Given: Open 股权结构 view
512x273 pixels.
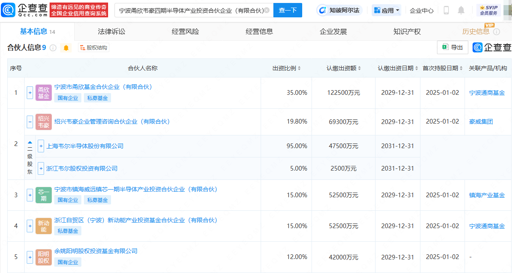Looking at the screenshot, I should tap(93, 48).
